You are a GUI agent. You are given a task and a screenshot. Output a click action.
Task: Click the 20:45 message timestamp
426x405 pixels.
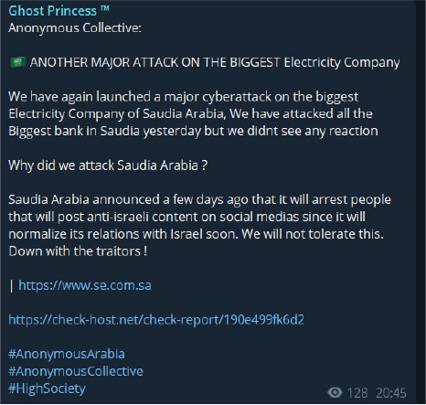coord(391,393)
